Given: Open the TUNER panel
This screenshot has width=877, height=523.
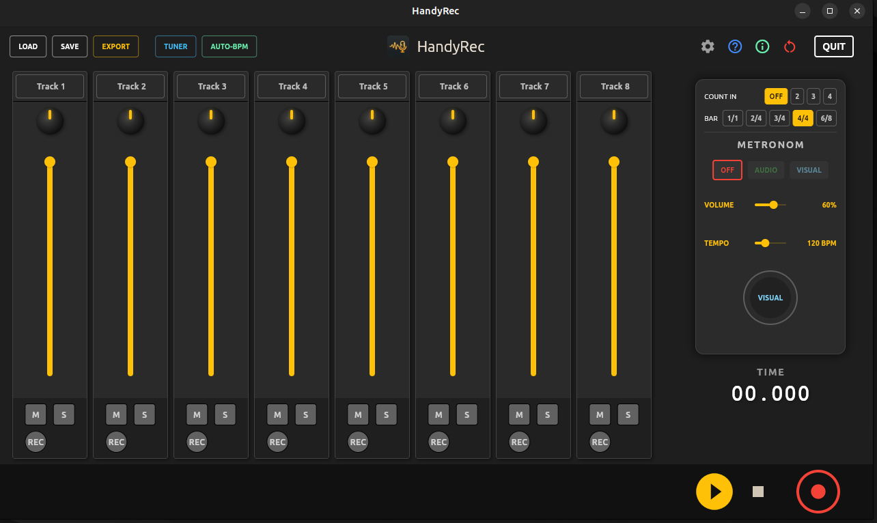Looking at the screenshot, I should point(176,46).
